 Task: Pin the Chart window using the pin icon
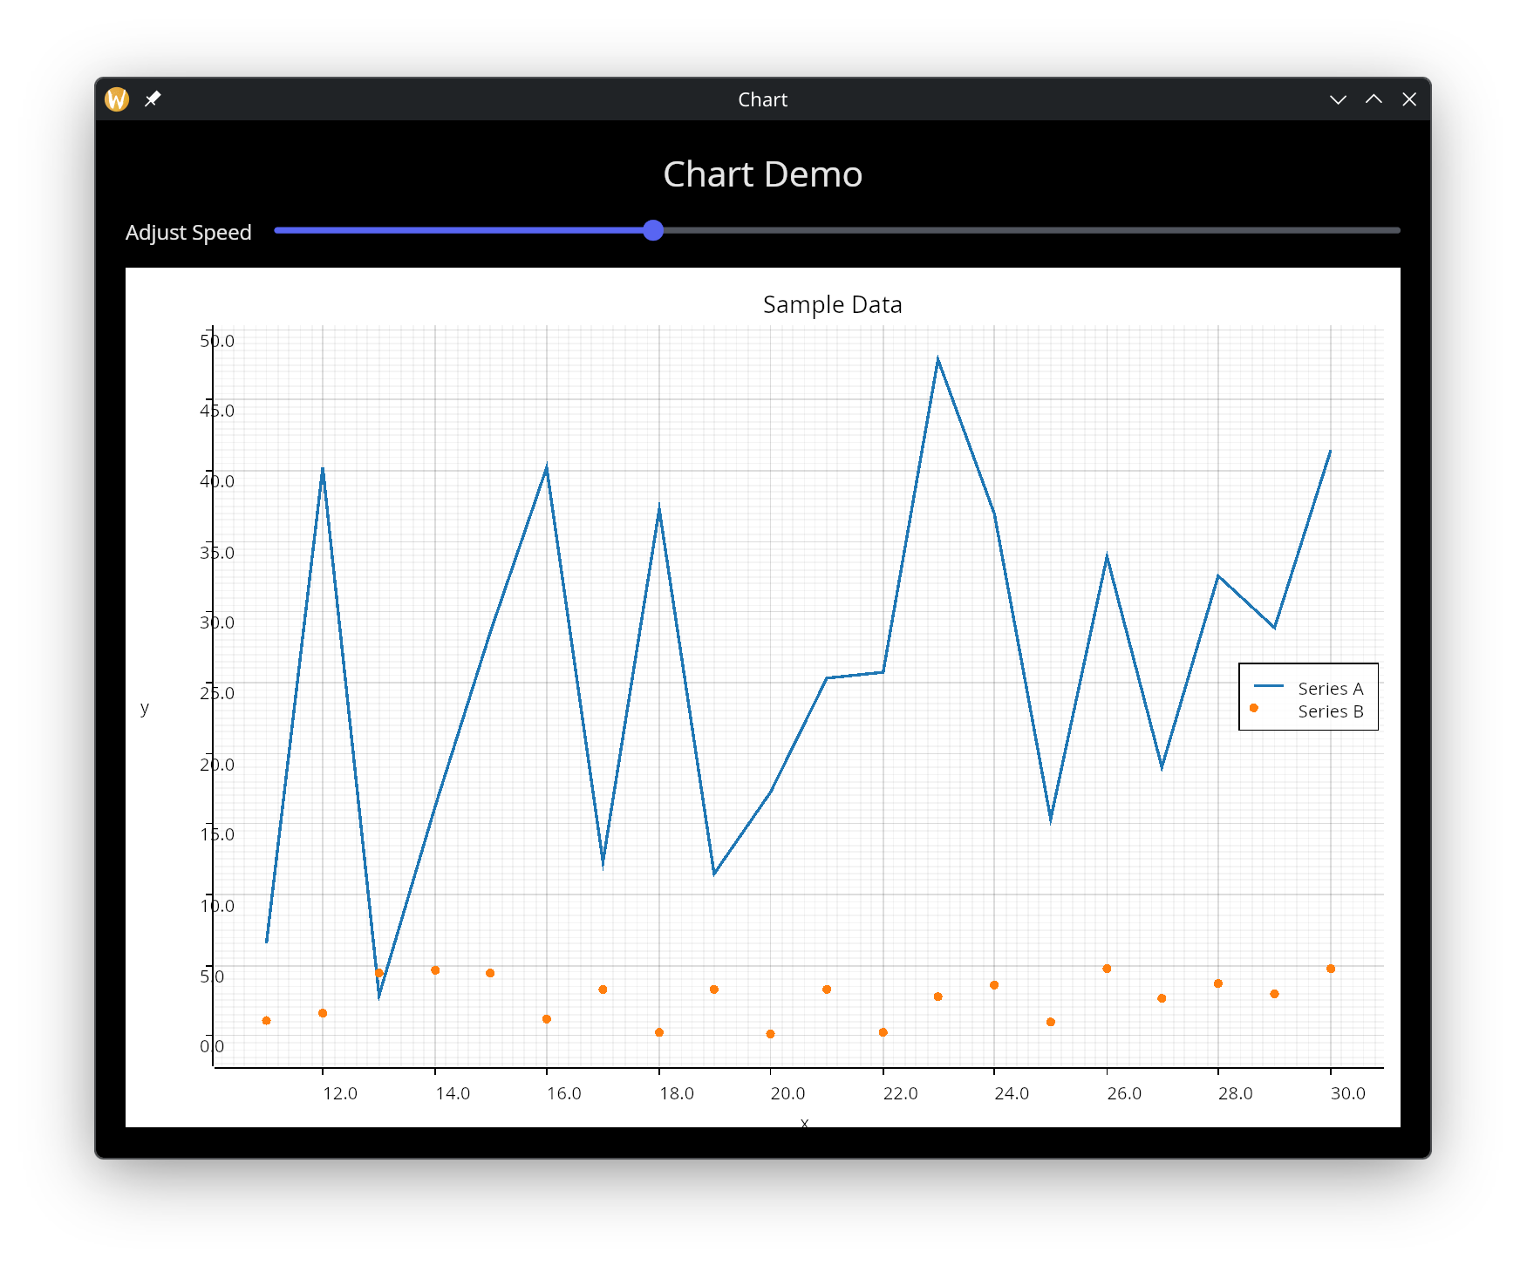pos(152,99)
